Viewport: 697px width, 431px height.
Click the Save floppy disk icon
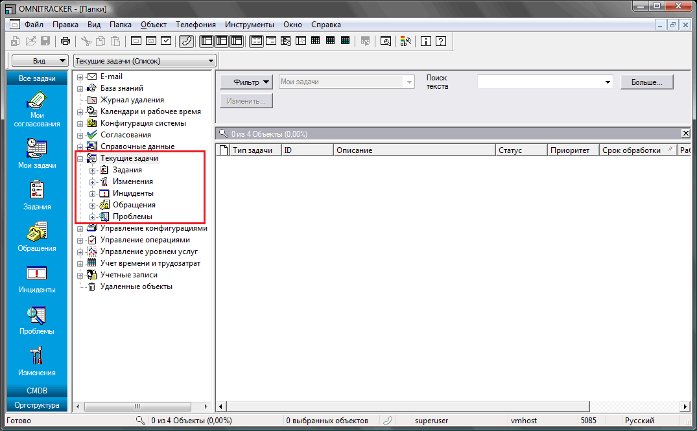pyautogui.click(x=45, y=41)
